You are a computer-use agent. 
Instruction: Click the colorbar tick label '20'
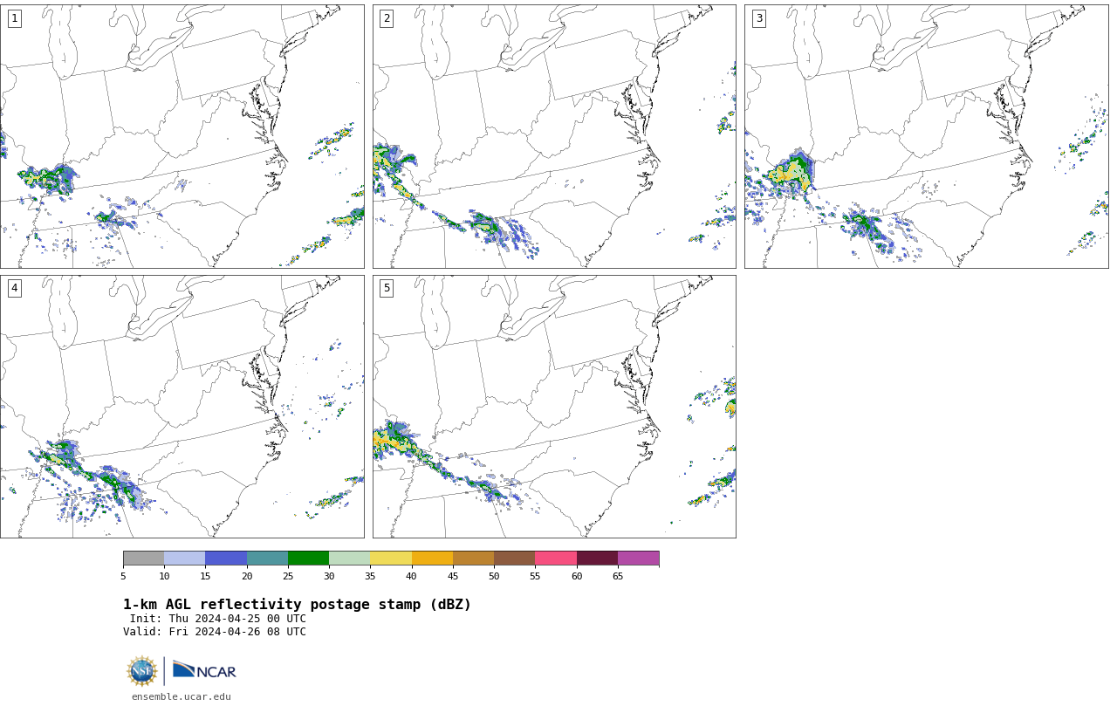[247, 577]
